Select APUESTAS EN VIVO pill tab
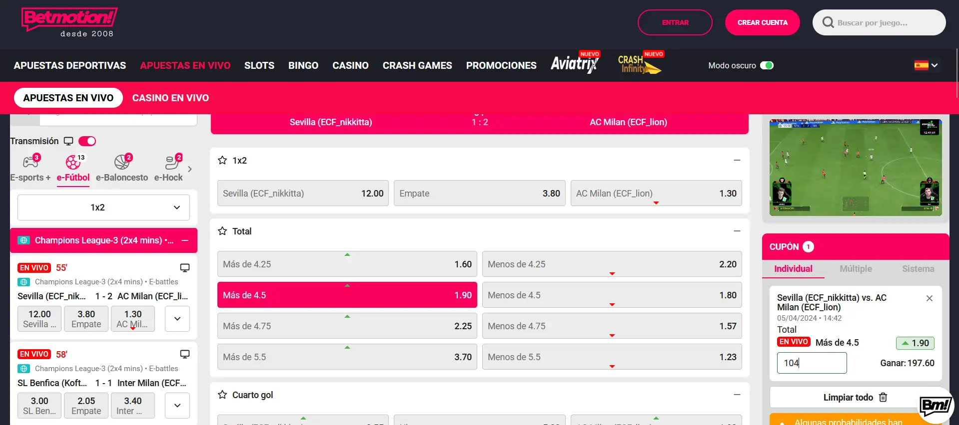Screen dimensions: 959x425 pyautogui.click(x=68, y=98)
